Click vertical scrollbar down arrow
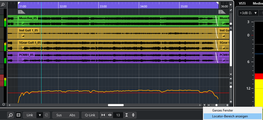Screen dimensions: 263x120 pyautogui.click(x=231, y=74)
